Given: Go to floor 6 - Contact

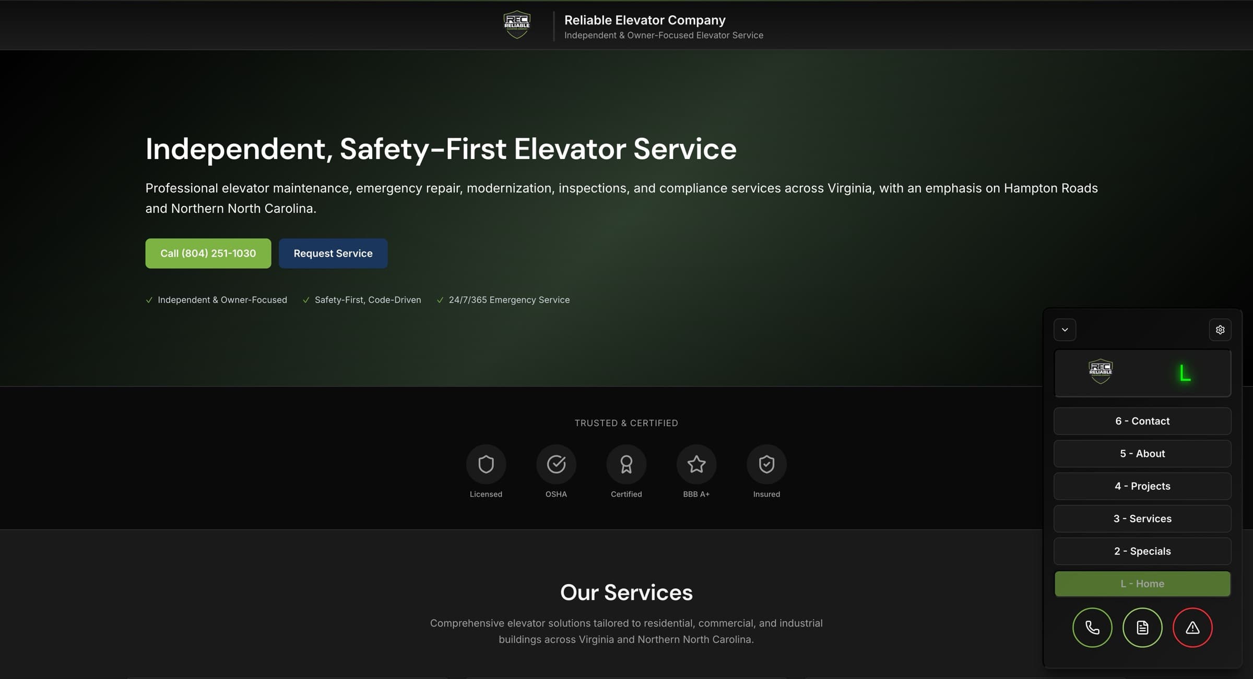Looking at the screenshot, I should point(1142,421).
